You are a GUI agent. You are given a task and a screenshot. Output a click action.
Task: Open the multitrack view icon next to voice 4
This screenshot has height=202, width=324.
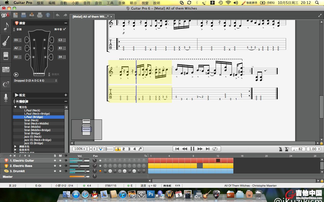[x=140, y=149]
